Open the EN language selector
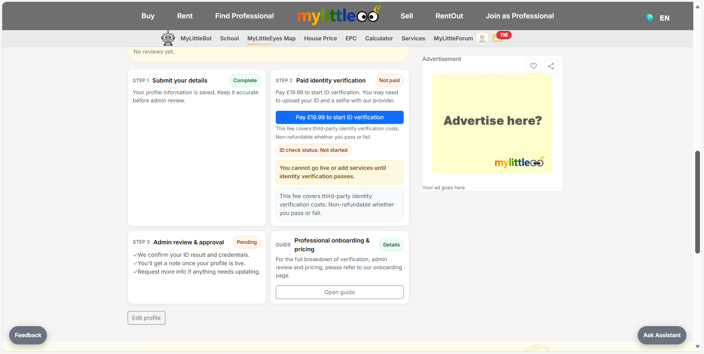The width and height of the screenshot is (704, 354). pyautogui.click(x=664, y=18)
